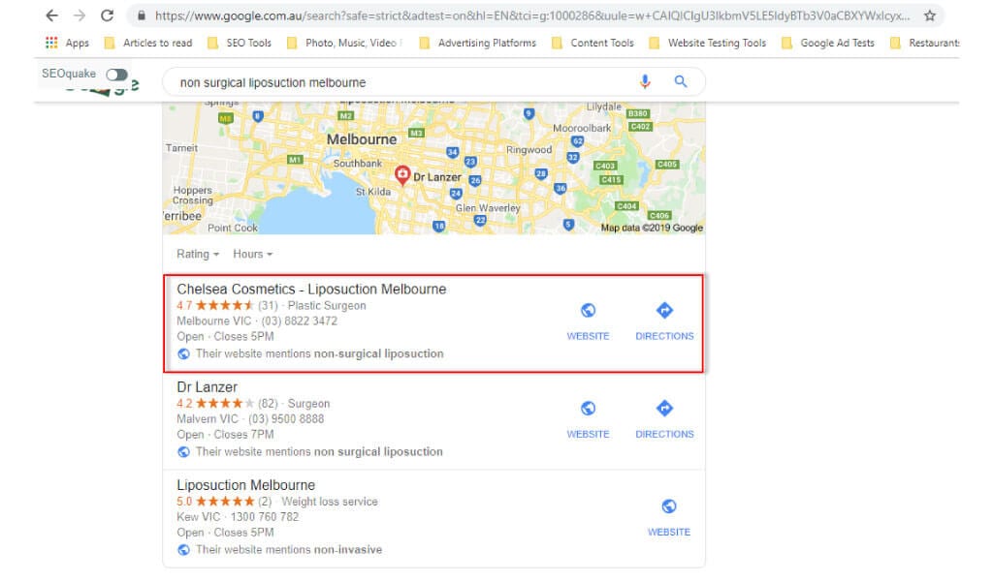Expand the Rating filter dropdown
The height and width of the screenshot is (581, 993).
coord(198,254)
